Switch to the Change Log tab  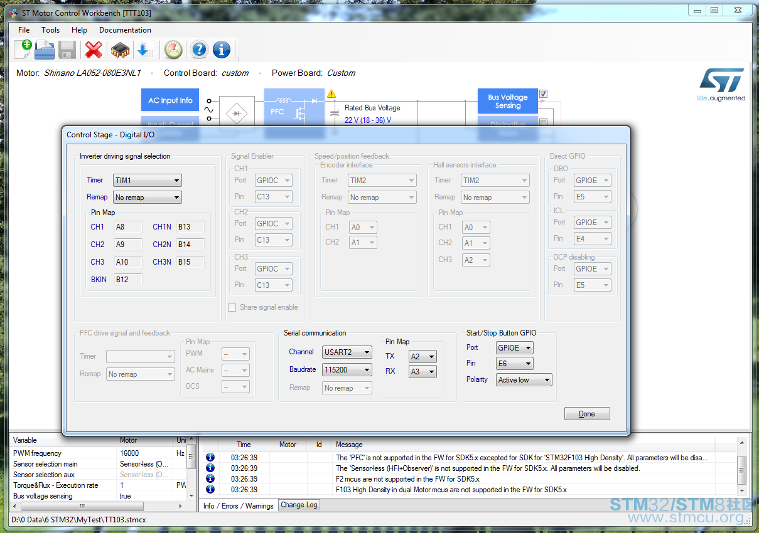coord(299,505)
